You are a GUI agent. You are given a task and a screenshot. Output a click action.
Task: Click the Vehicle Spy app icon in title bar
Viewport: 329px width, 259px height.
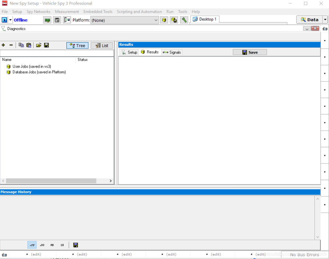click(x=5, y=3)
